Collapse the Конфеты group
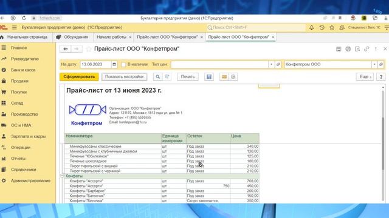Image resolution: width=389 pixels, height=218 pixels. (62, 176)
